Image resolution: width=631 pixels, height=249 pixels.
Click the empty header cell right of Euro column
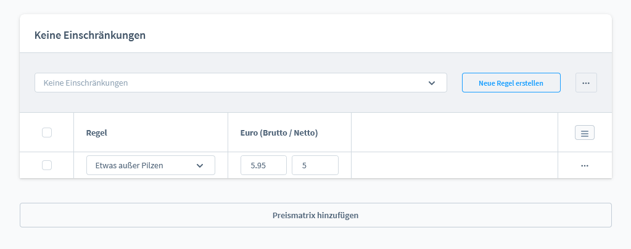coord(454,133)
